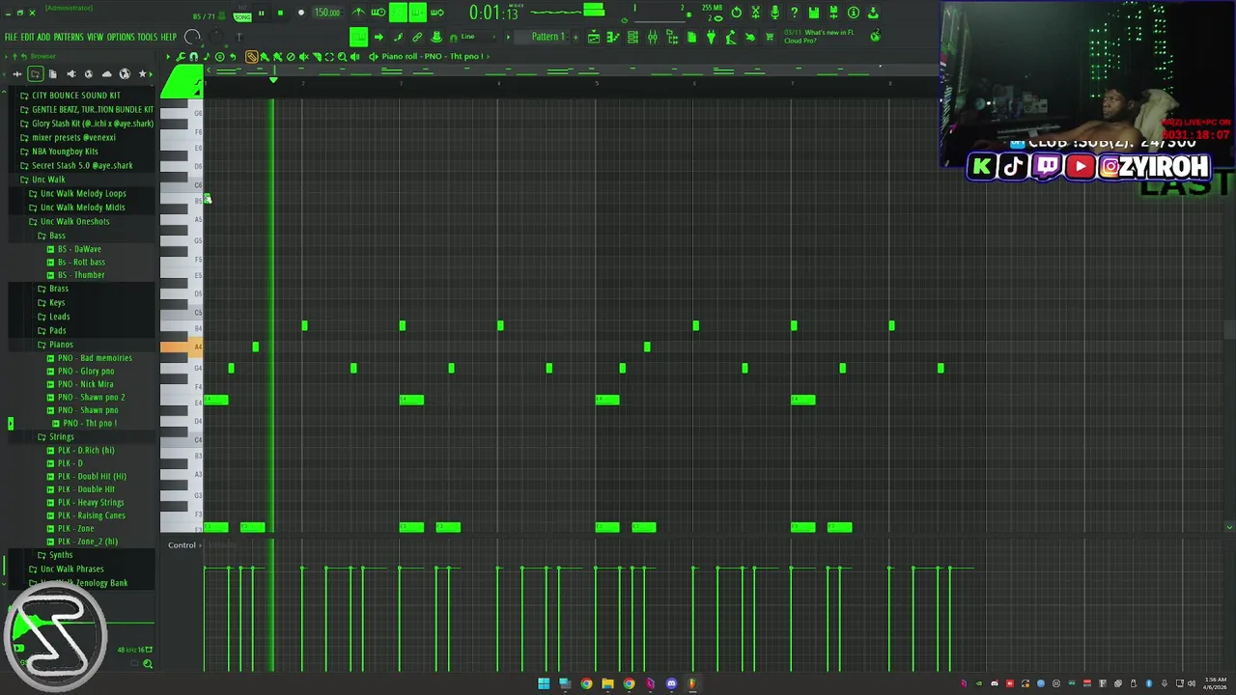Select sample 'PLK - Heavy Strings'

tap(91, 502)
